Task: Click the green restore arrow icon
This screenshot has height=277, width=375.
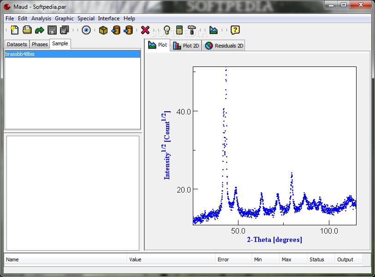Action: (40, 30)
